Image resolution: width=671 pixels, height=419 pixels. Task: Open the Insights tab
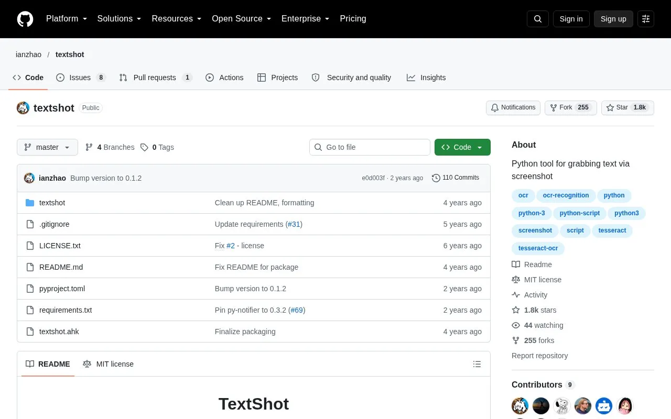426,78
